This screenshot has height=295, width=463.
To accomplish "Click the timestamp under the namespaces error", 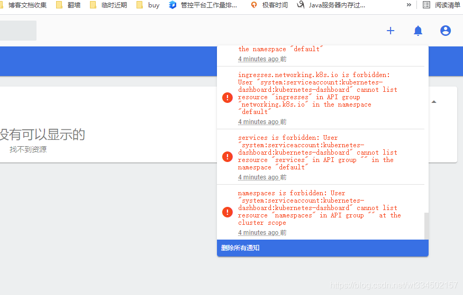I will (262, 233).
